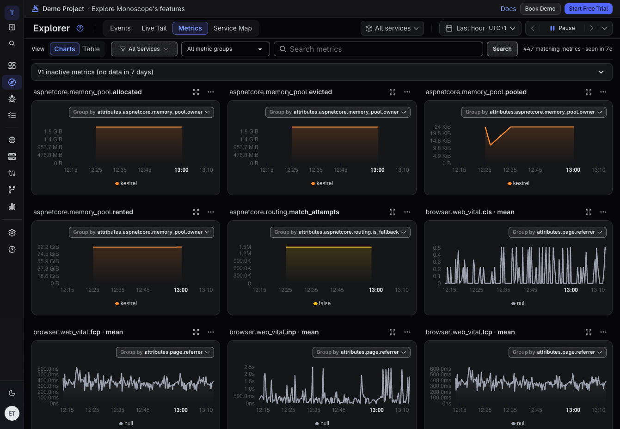Open more options for routing.match_attempts chart
Viewport: 620px width, 429px height.
tap(407, 212)
